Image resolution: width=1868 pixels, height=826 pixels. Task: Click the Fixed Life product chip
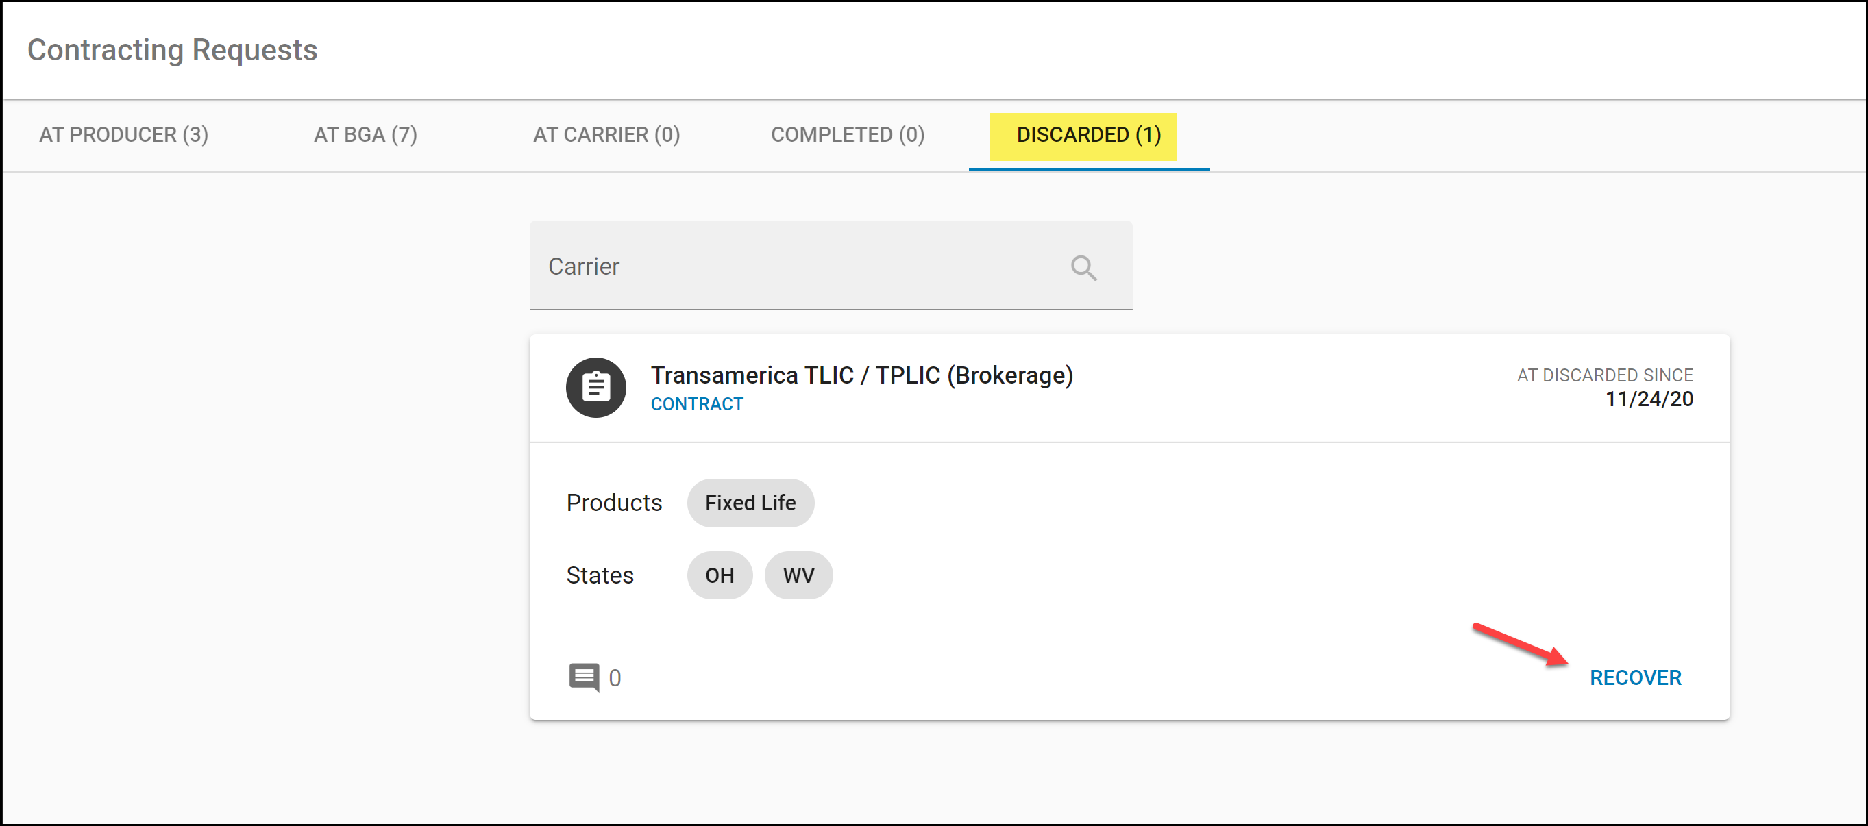click(x=750, y=502)
